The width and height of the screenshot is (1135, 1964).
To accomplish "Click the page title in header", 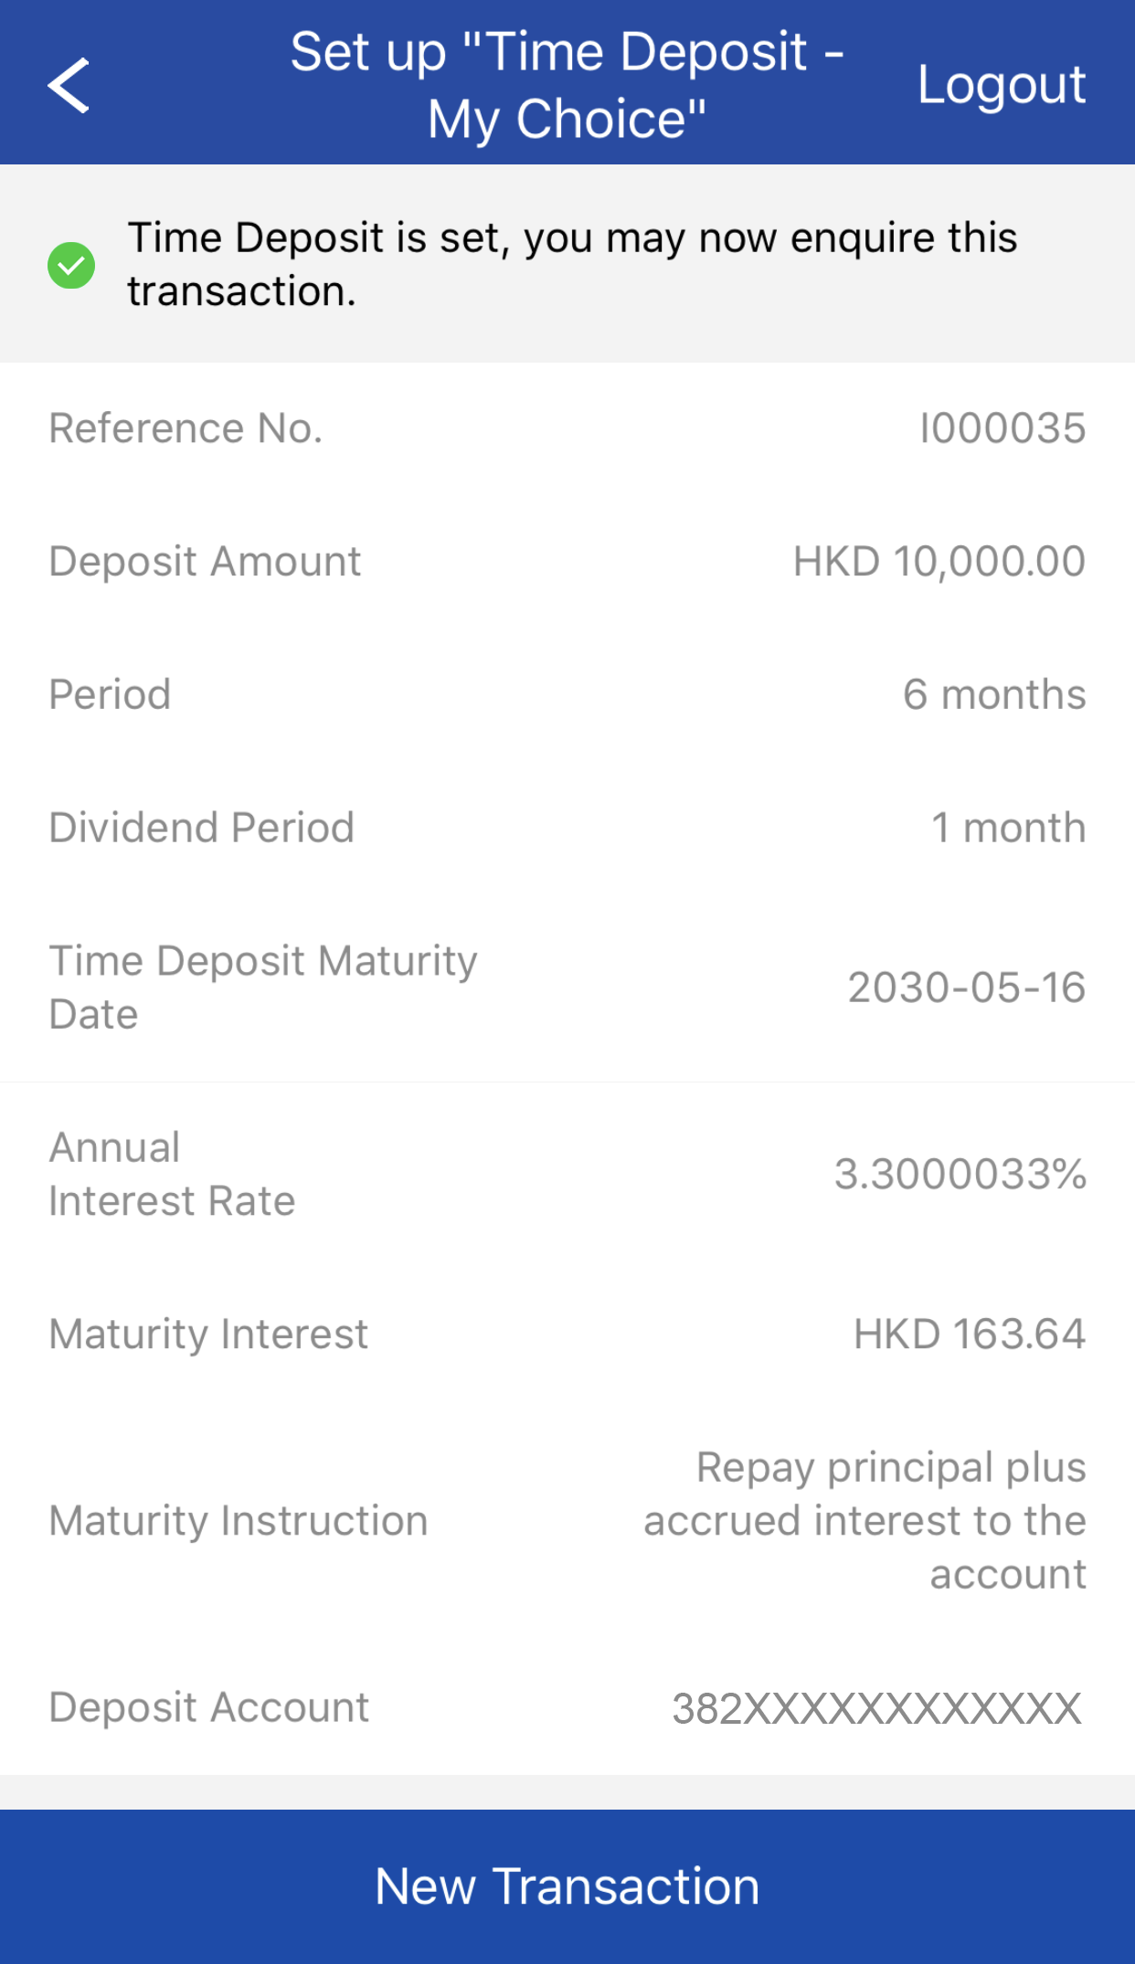I will 567,85.
